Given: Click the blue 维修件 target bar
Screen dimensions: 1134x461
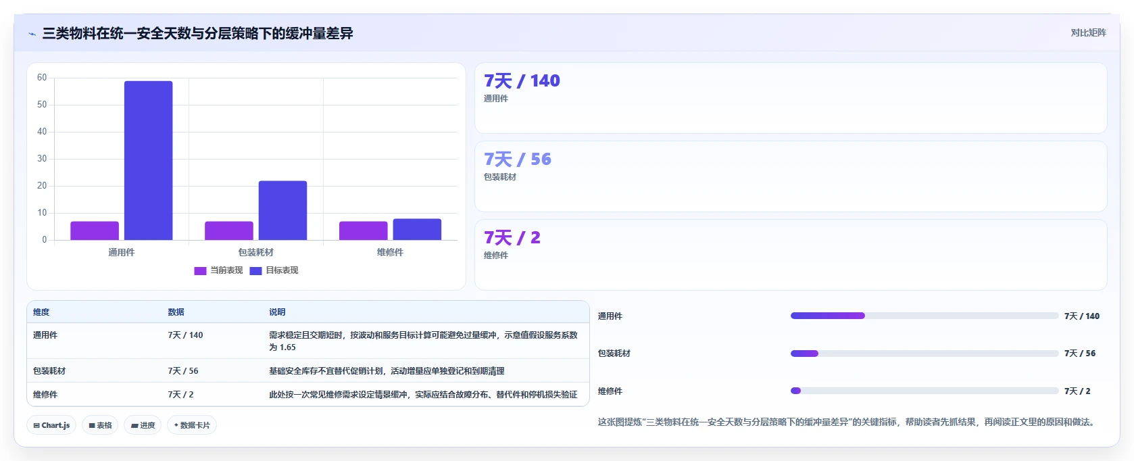Looking at the screenshot, I should [x=417, y=229].
